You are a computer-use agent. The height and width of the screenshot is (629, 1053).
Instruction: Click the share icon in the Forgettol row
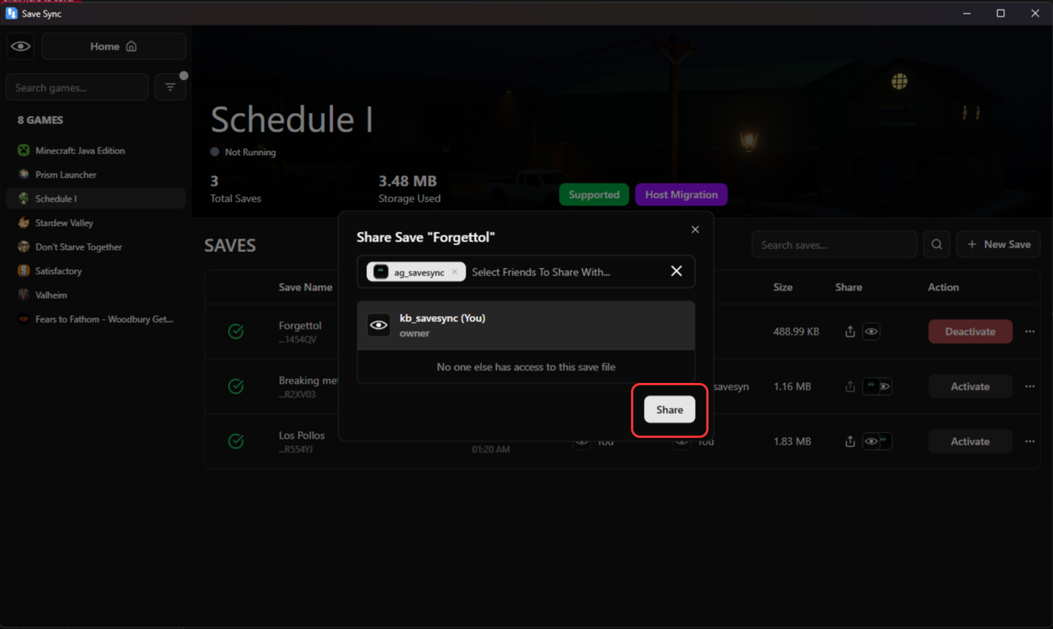pos(850,332)
